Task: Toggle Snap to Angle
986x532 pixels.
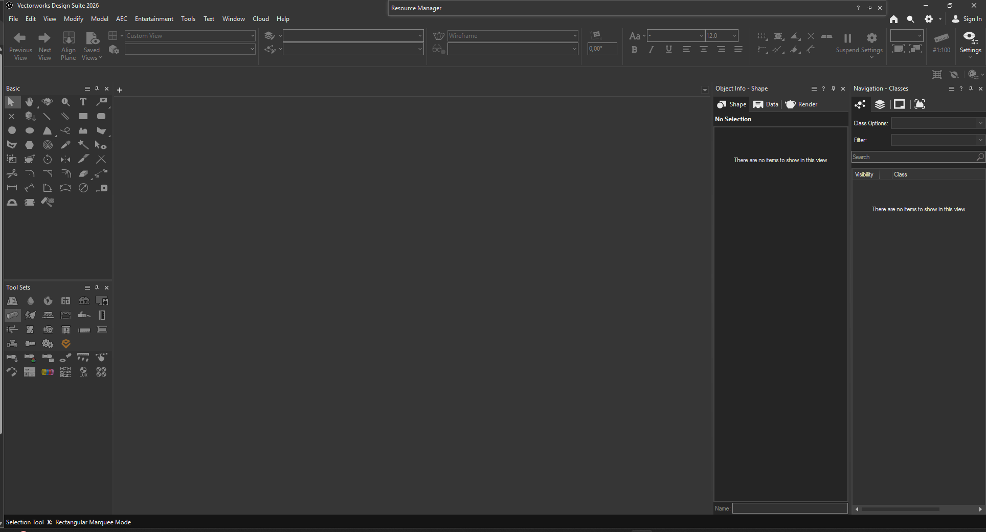Action: 795,36
